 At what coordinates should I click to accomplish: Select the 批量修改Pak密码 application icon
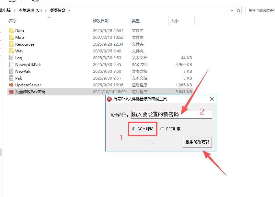tap(11, 92)
